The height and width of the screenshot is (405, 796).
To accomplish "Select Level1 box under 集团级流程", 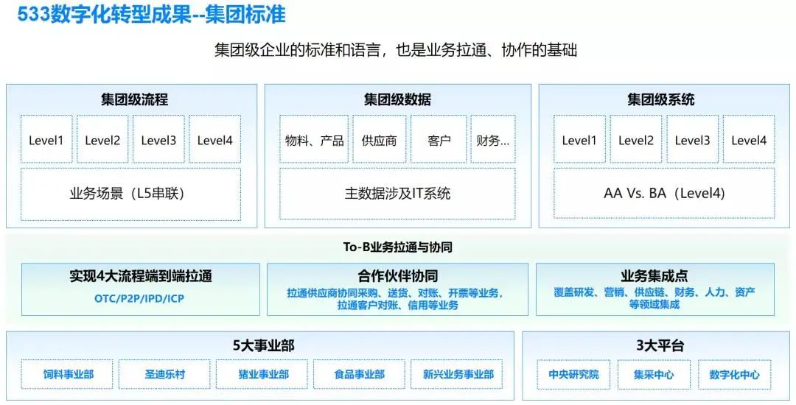I will [x=46, y=139].
